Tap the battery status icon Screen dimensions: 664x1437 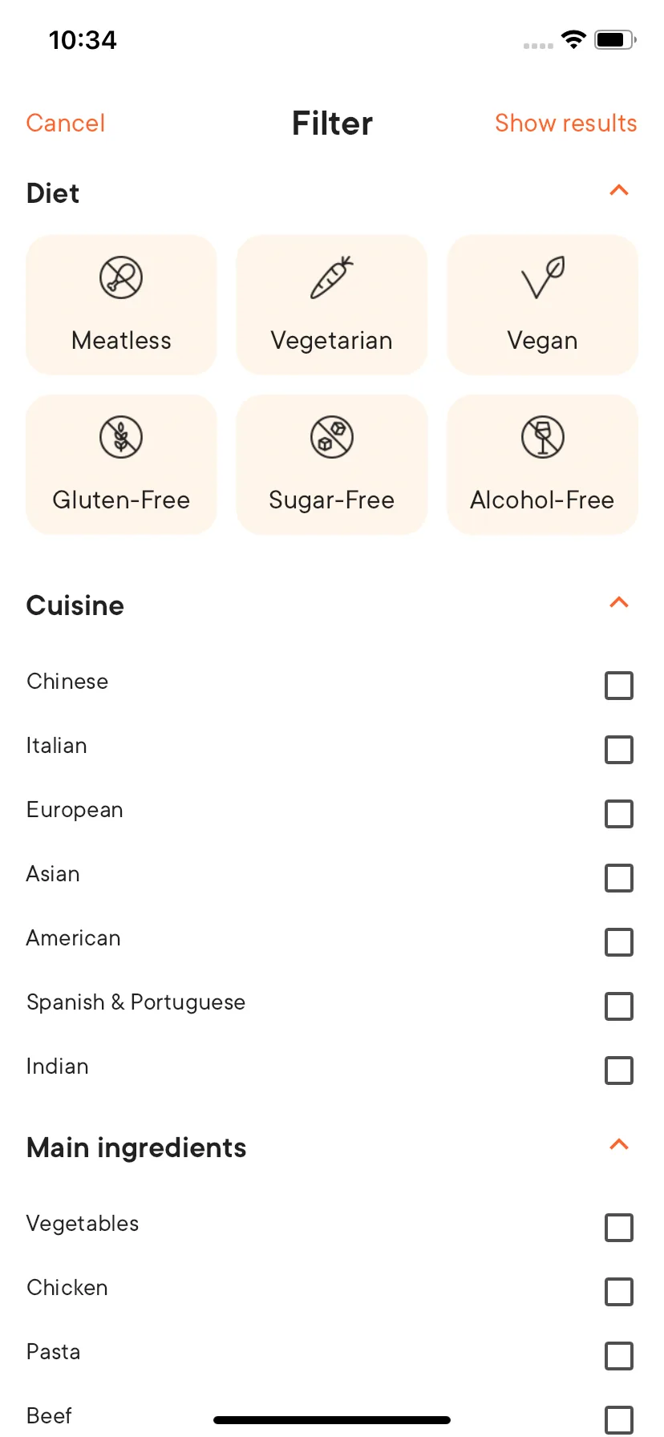(x=616, y=39)
